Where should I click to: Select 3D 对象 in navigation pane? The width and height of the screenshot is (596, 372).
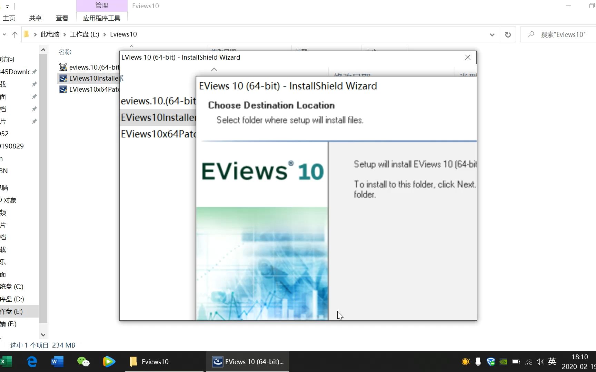(x=8, y=200)
